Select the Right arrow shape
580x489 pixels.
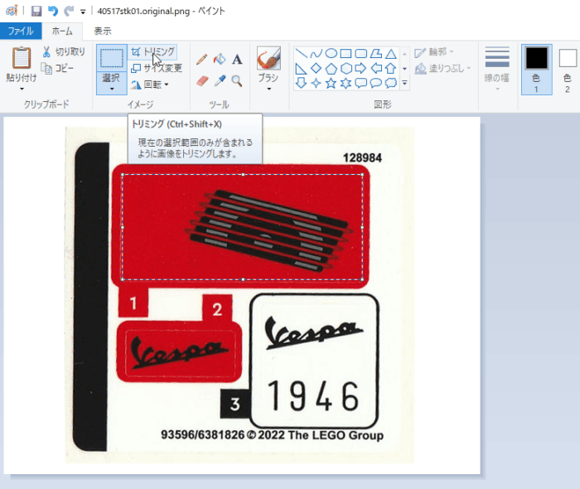(361, 69)
